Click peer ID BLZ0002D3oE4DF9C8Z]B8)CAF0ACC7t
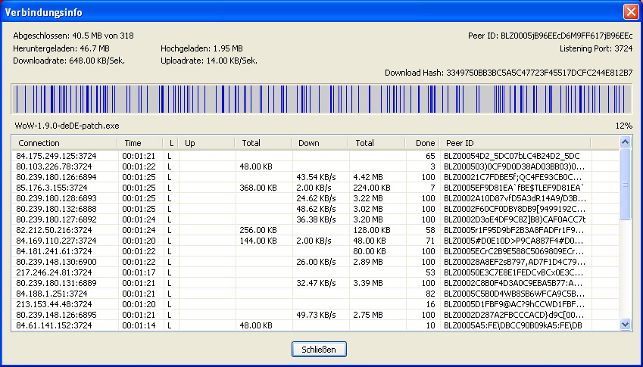Screen dimensions: 643x367 coord(515,219)
